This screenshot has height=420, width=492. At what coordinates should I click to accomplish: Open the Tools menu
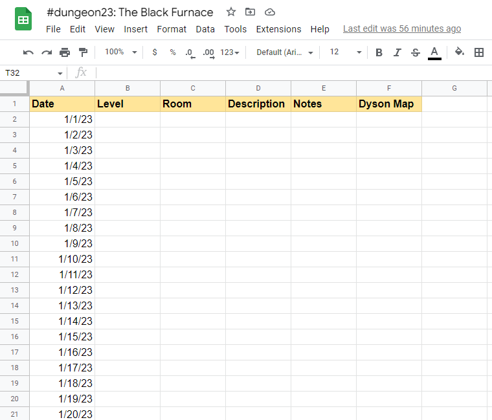(236, 29)
